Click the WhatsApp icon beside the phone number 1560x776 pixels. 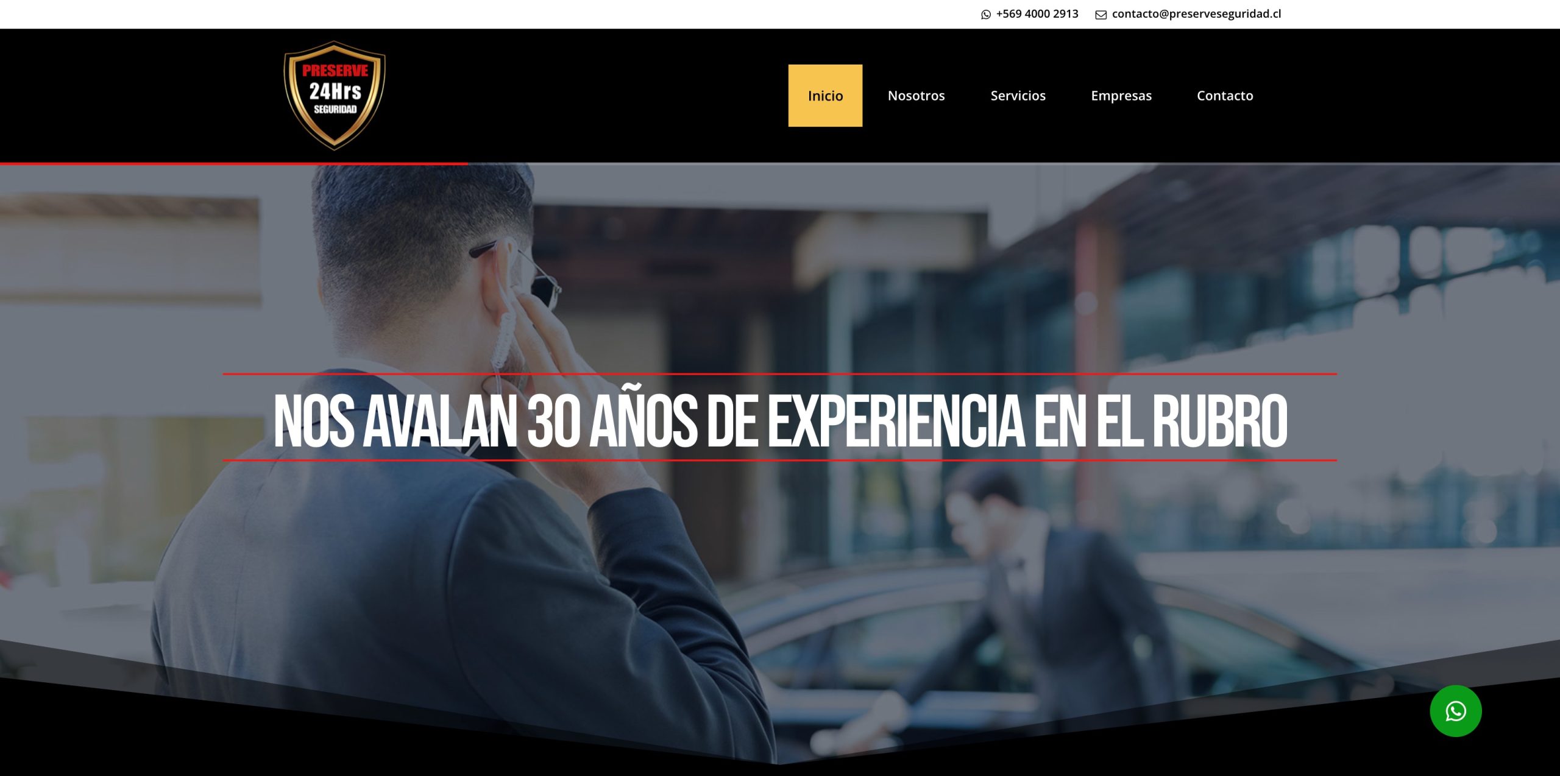click(x=986, y=15)
